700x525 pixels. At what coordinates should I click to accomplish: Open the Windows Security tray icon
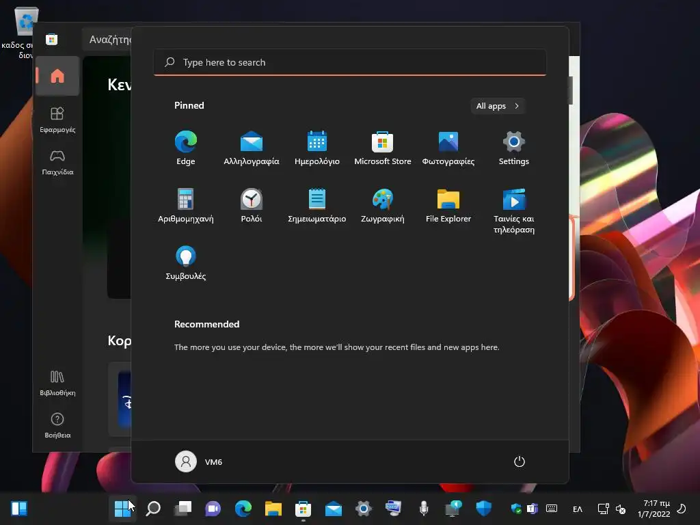tap(516, 509)
